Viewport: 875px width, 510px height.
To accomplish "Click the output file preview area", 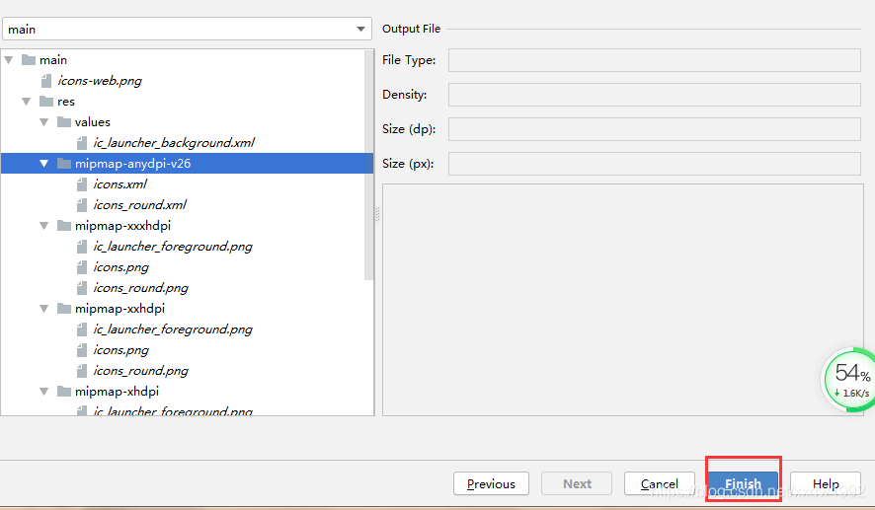I will [x=623, y=300].
